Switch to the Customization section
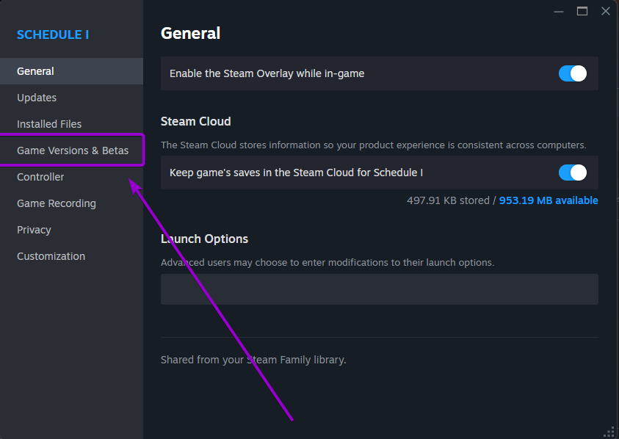 (71, 256)
